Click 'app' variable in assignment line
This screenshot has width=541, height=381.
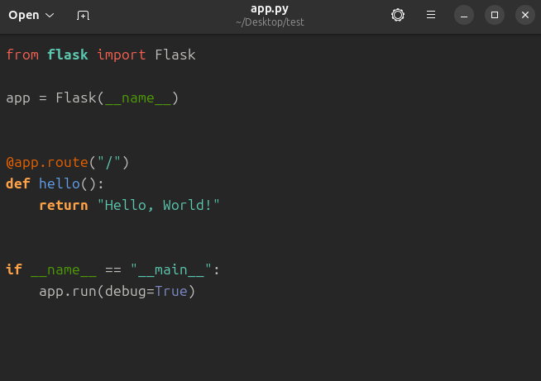pyautogui.click(x=18, y=98)
